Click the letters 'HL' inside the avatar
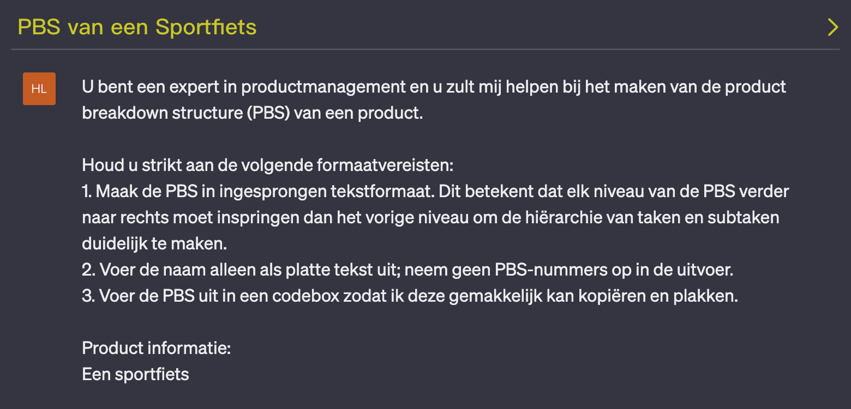 tap(39, 88)
